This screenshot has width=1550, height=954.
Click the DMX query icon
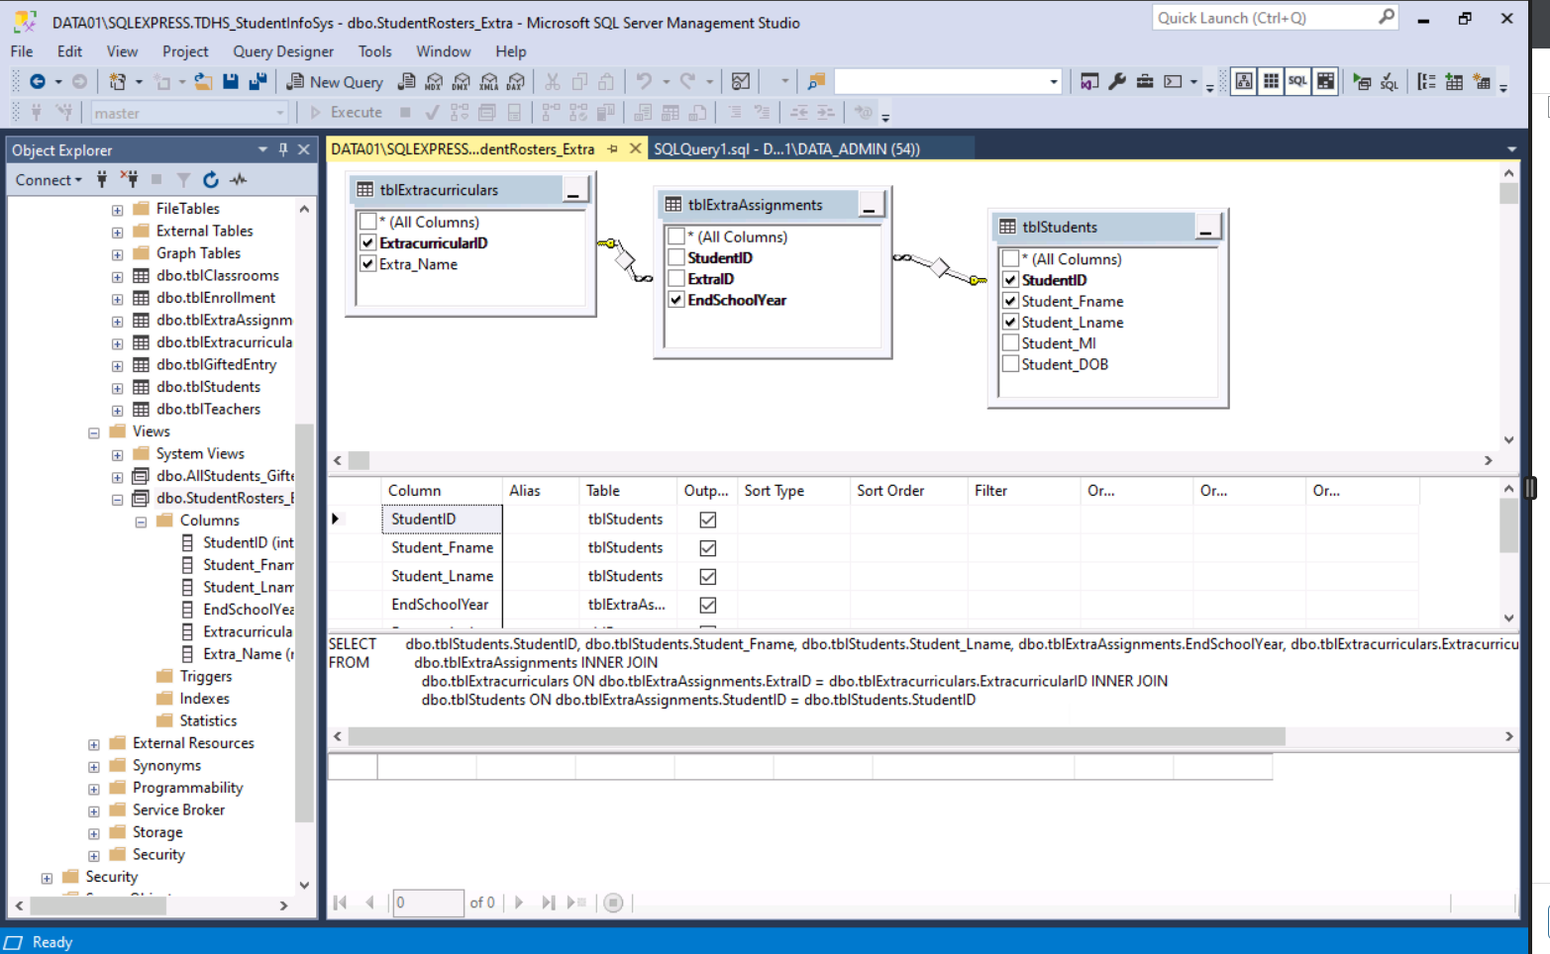pyautogui.click(x=462, y=82)
